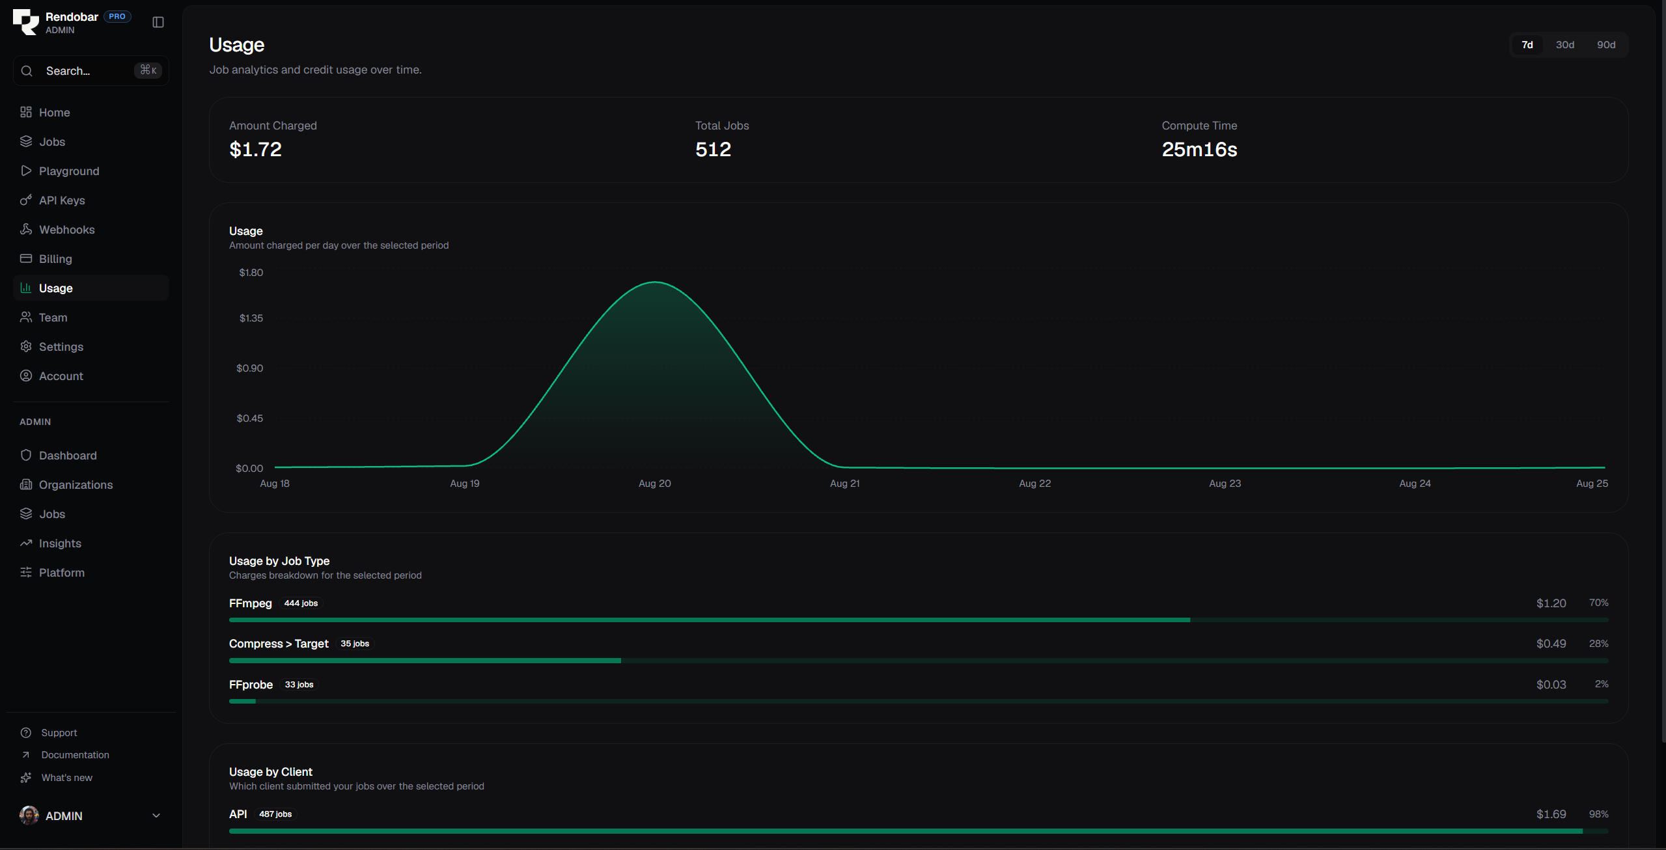Open Webhooks via its icon

tap(26, 229)
